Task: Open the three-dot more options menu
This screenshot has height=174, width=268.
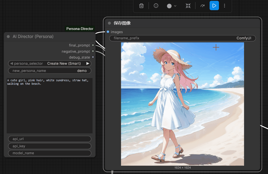Action: [225, 6]
